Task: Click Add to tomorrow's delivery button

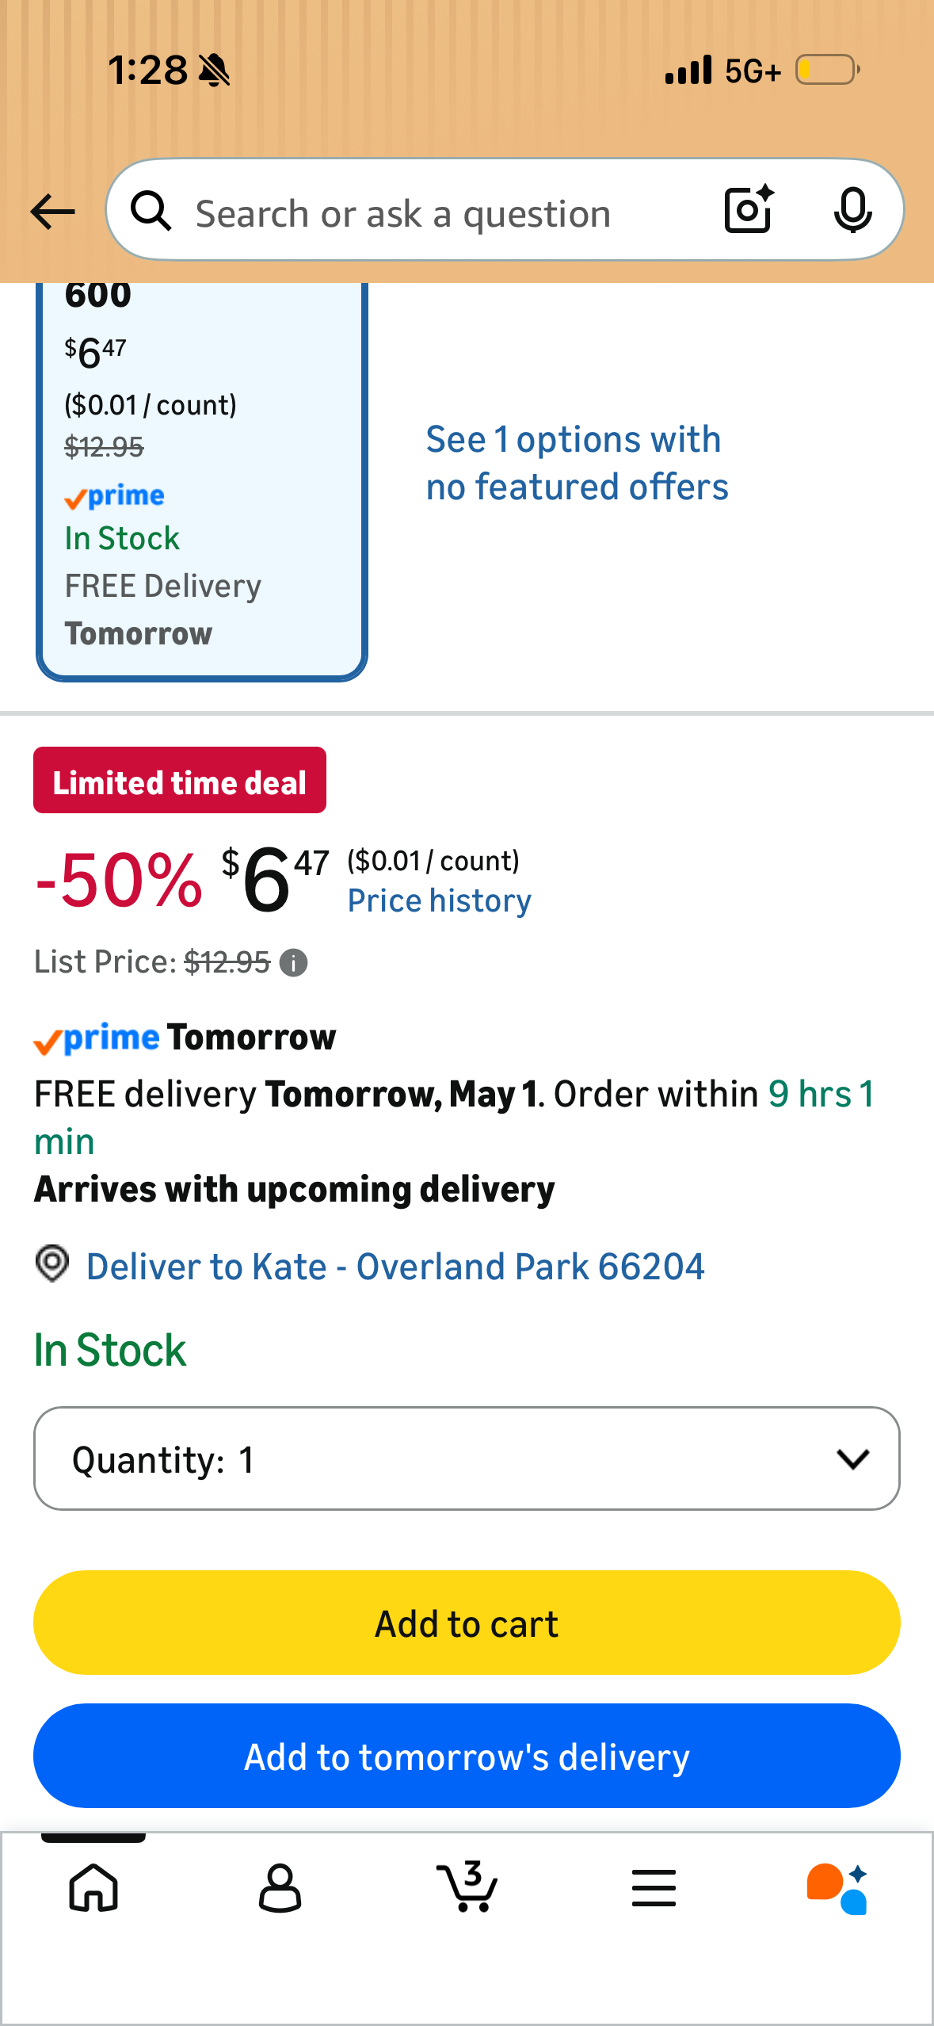Action: tap(467, 1756)
